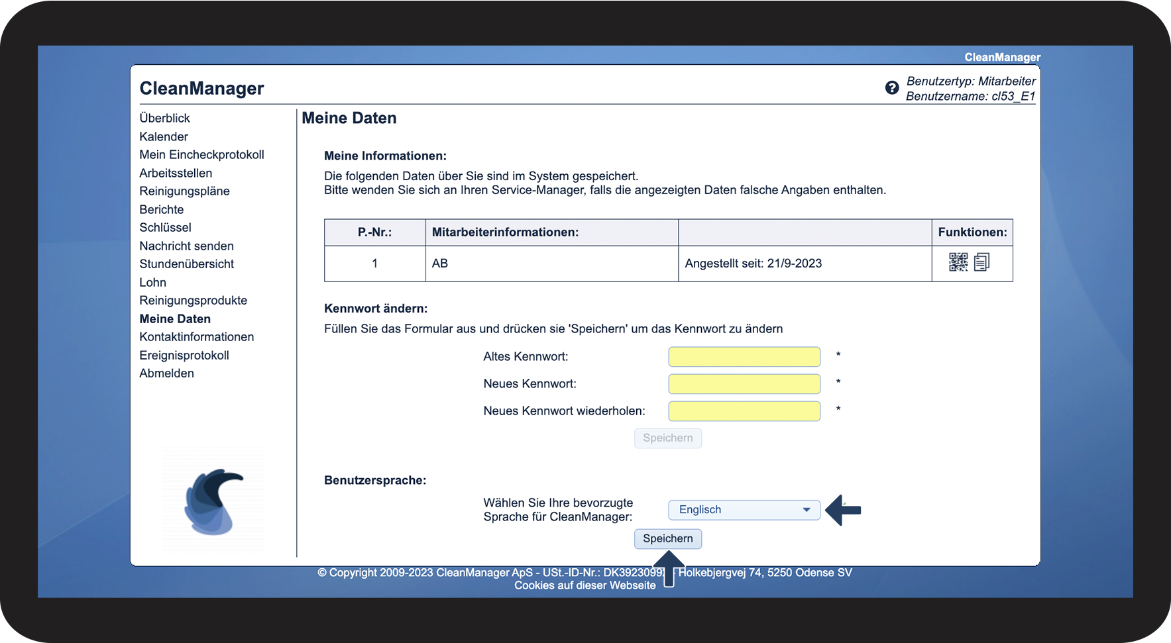Screen dimensions: 1171x643
Task: Open the Cookies auf dieser Webseite link
Action: [x=585, y=585]
